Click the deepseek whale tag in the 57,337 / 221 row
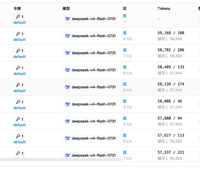Image resolution: width=200 pixels, height=169 pixels. click(x=90, y=155)
